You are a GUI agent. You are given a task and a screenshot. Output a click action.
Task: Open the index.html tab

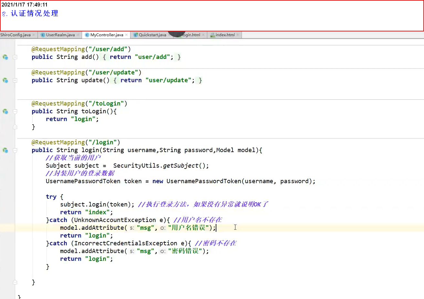pyautogui.click(x=225, y=35)
